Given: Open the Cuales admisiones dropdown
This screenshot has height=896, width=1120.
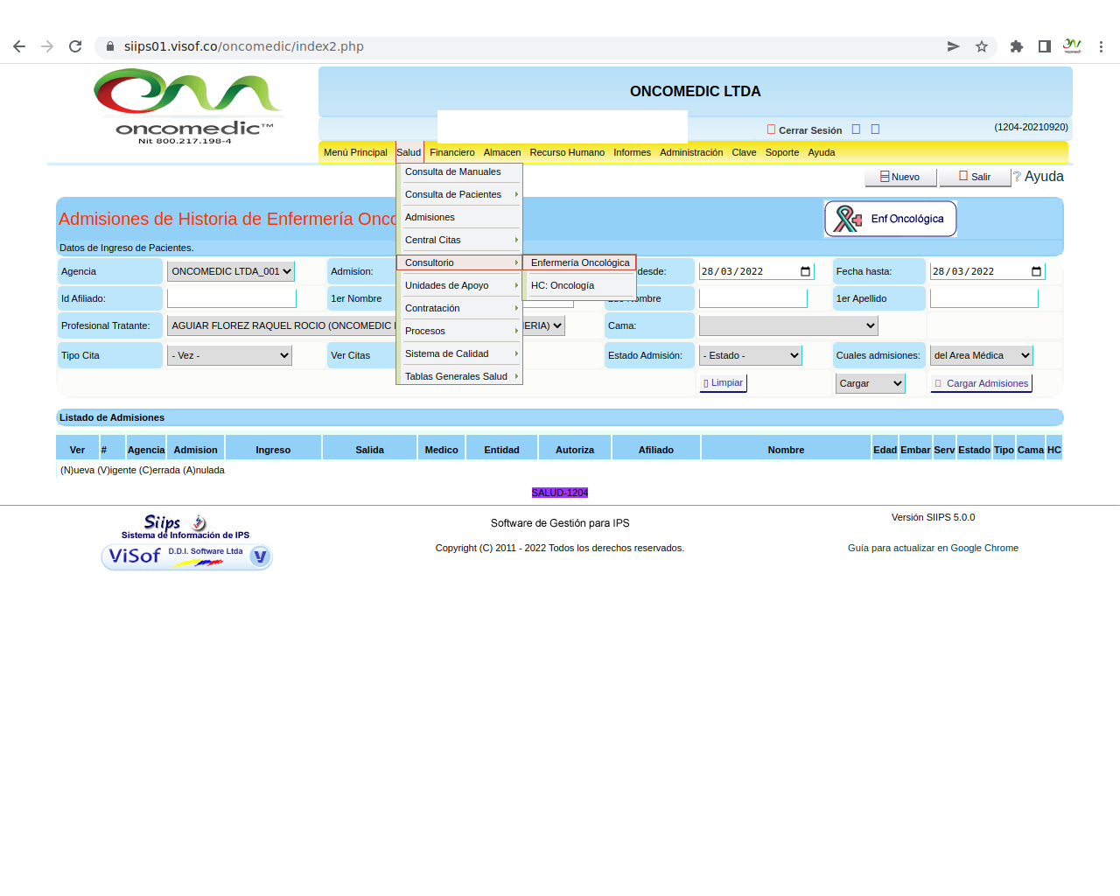Looking at the screenshot, I should pos(981,355).
